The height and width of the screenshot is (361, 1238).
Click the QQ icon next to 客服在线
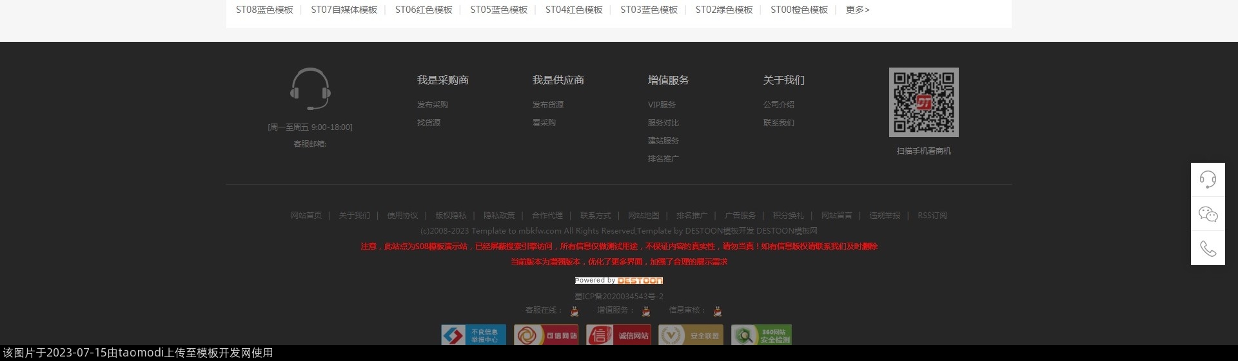pyautogui.click(x=574, y=311)
